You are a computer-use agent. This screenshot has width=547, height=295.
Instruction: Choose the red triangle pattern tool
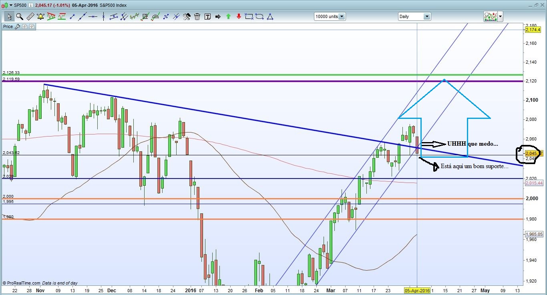coord(51,16)
